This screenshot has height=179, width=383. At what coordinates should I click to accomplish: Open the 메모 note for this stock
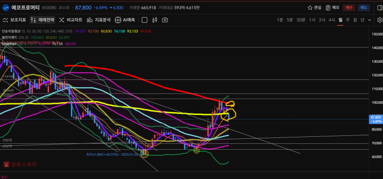point(332,7)
